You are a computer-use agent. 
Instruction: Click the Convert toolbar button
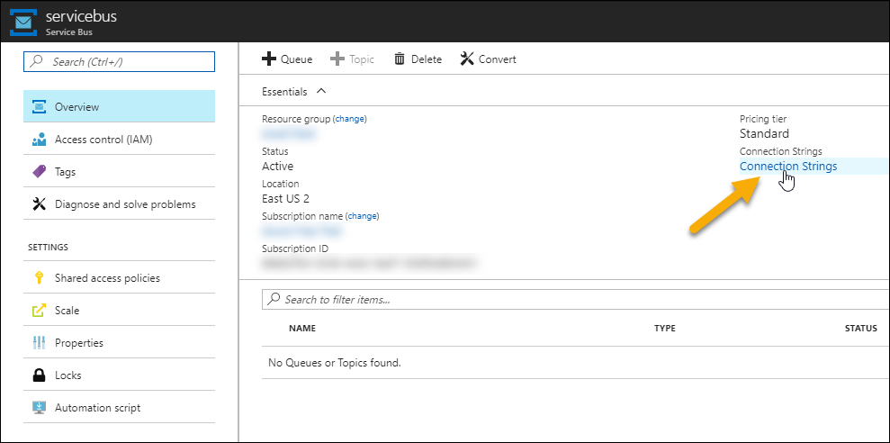coord(488,59)
